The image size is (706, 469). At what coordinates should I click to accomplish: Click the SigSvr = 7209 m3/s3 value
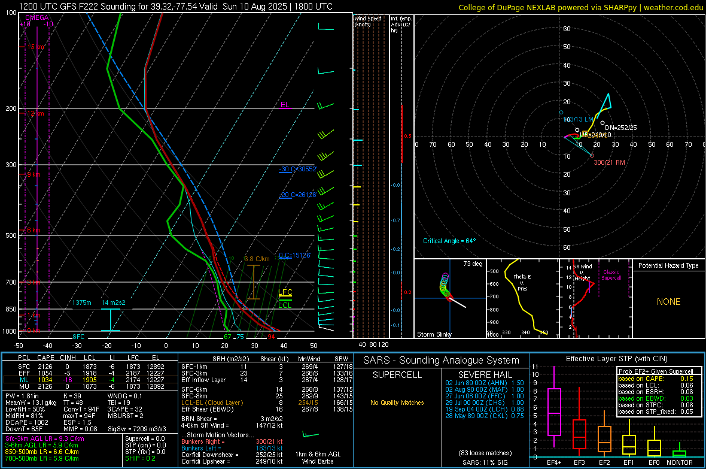[137, 429]
